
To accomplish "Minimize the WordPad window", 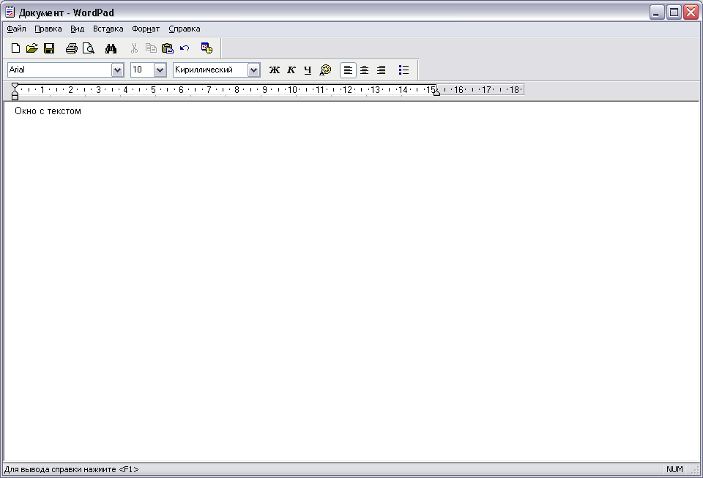I will (657, 12).
